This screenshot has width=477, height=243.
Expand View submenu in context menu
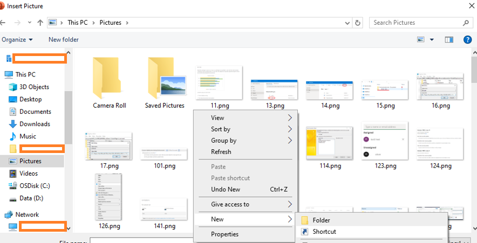(x=245, y=118)
